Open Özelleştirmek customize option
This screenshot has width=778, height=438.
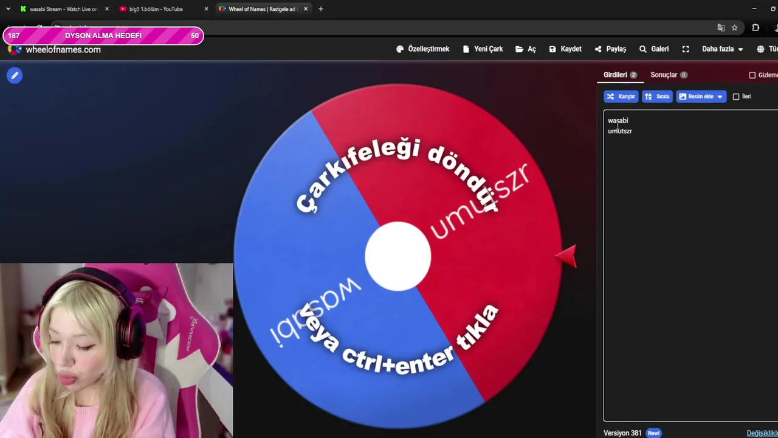click(x=422, y=49)
